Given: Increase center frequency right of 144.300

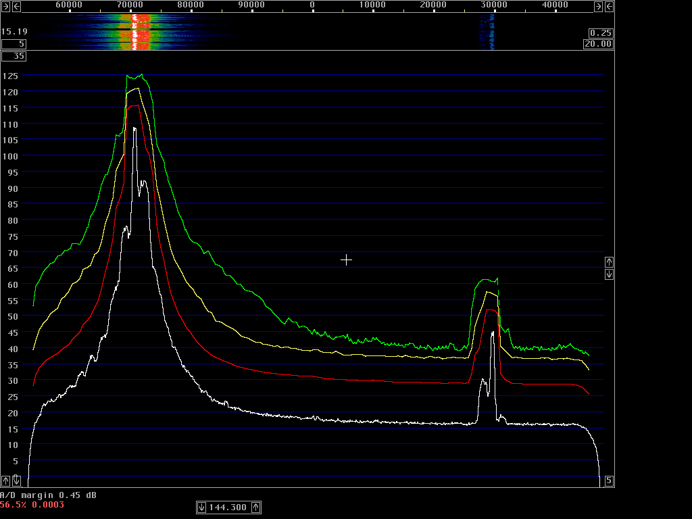Looking at the screenshot, I should (256, 508).
